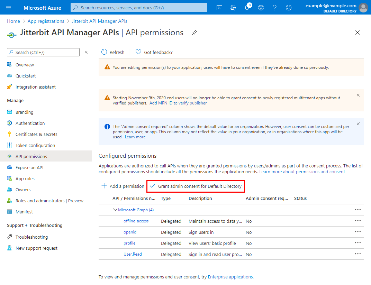The height and width of the screenshot is (285, 371).
Task: Click Grant admin consent for Default Directory
Action: click(x=196, y=186)
